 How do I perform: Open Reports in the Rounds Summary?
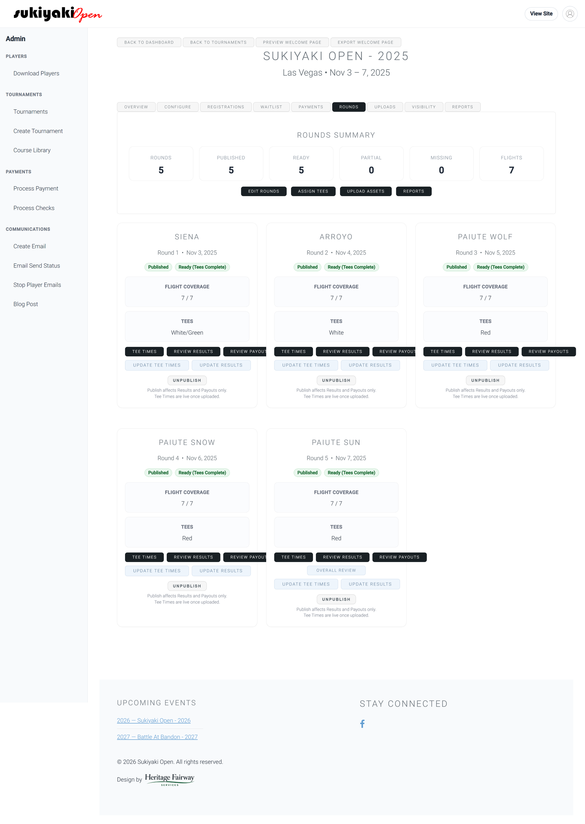point(414,191)
